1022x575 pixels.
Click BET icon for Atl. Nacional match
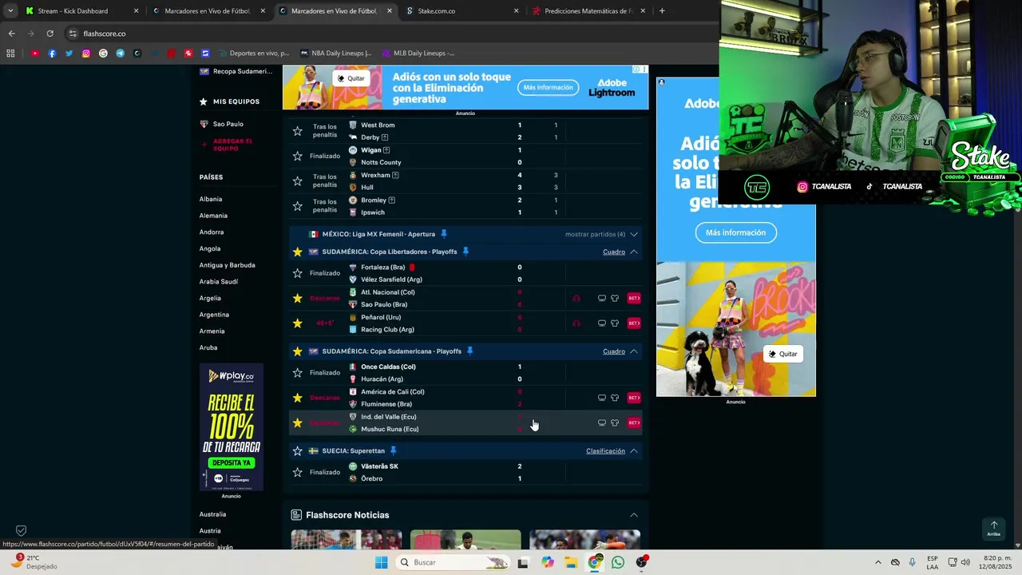tap(634, 299)
